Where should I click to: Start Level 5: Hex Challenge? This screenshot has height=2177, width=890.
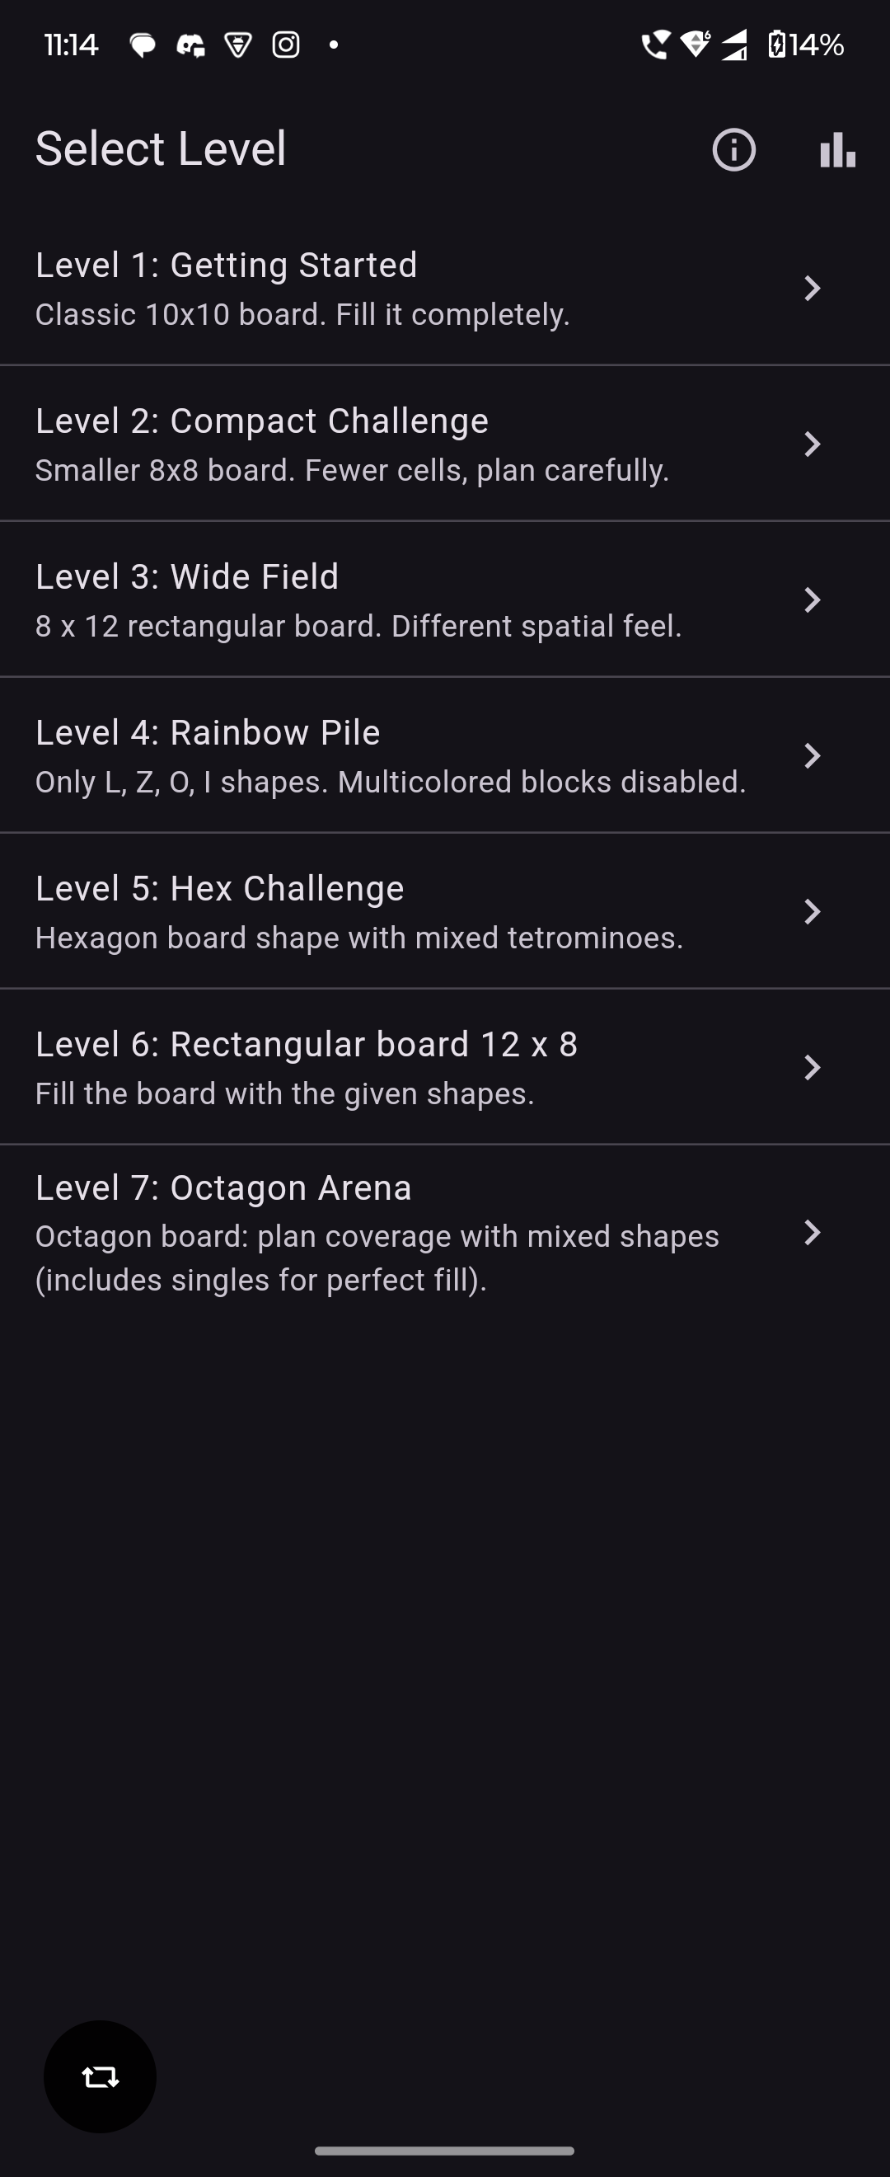pyautogui.click(x=219, y=888)
